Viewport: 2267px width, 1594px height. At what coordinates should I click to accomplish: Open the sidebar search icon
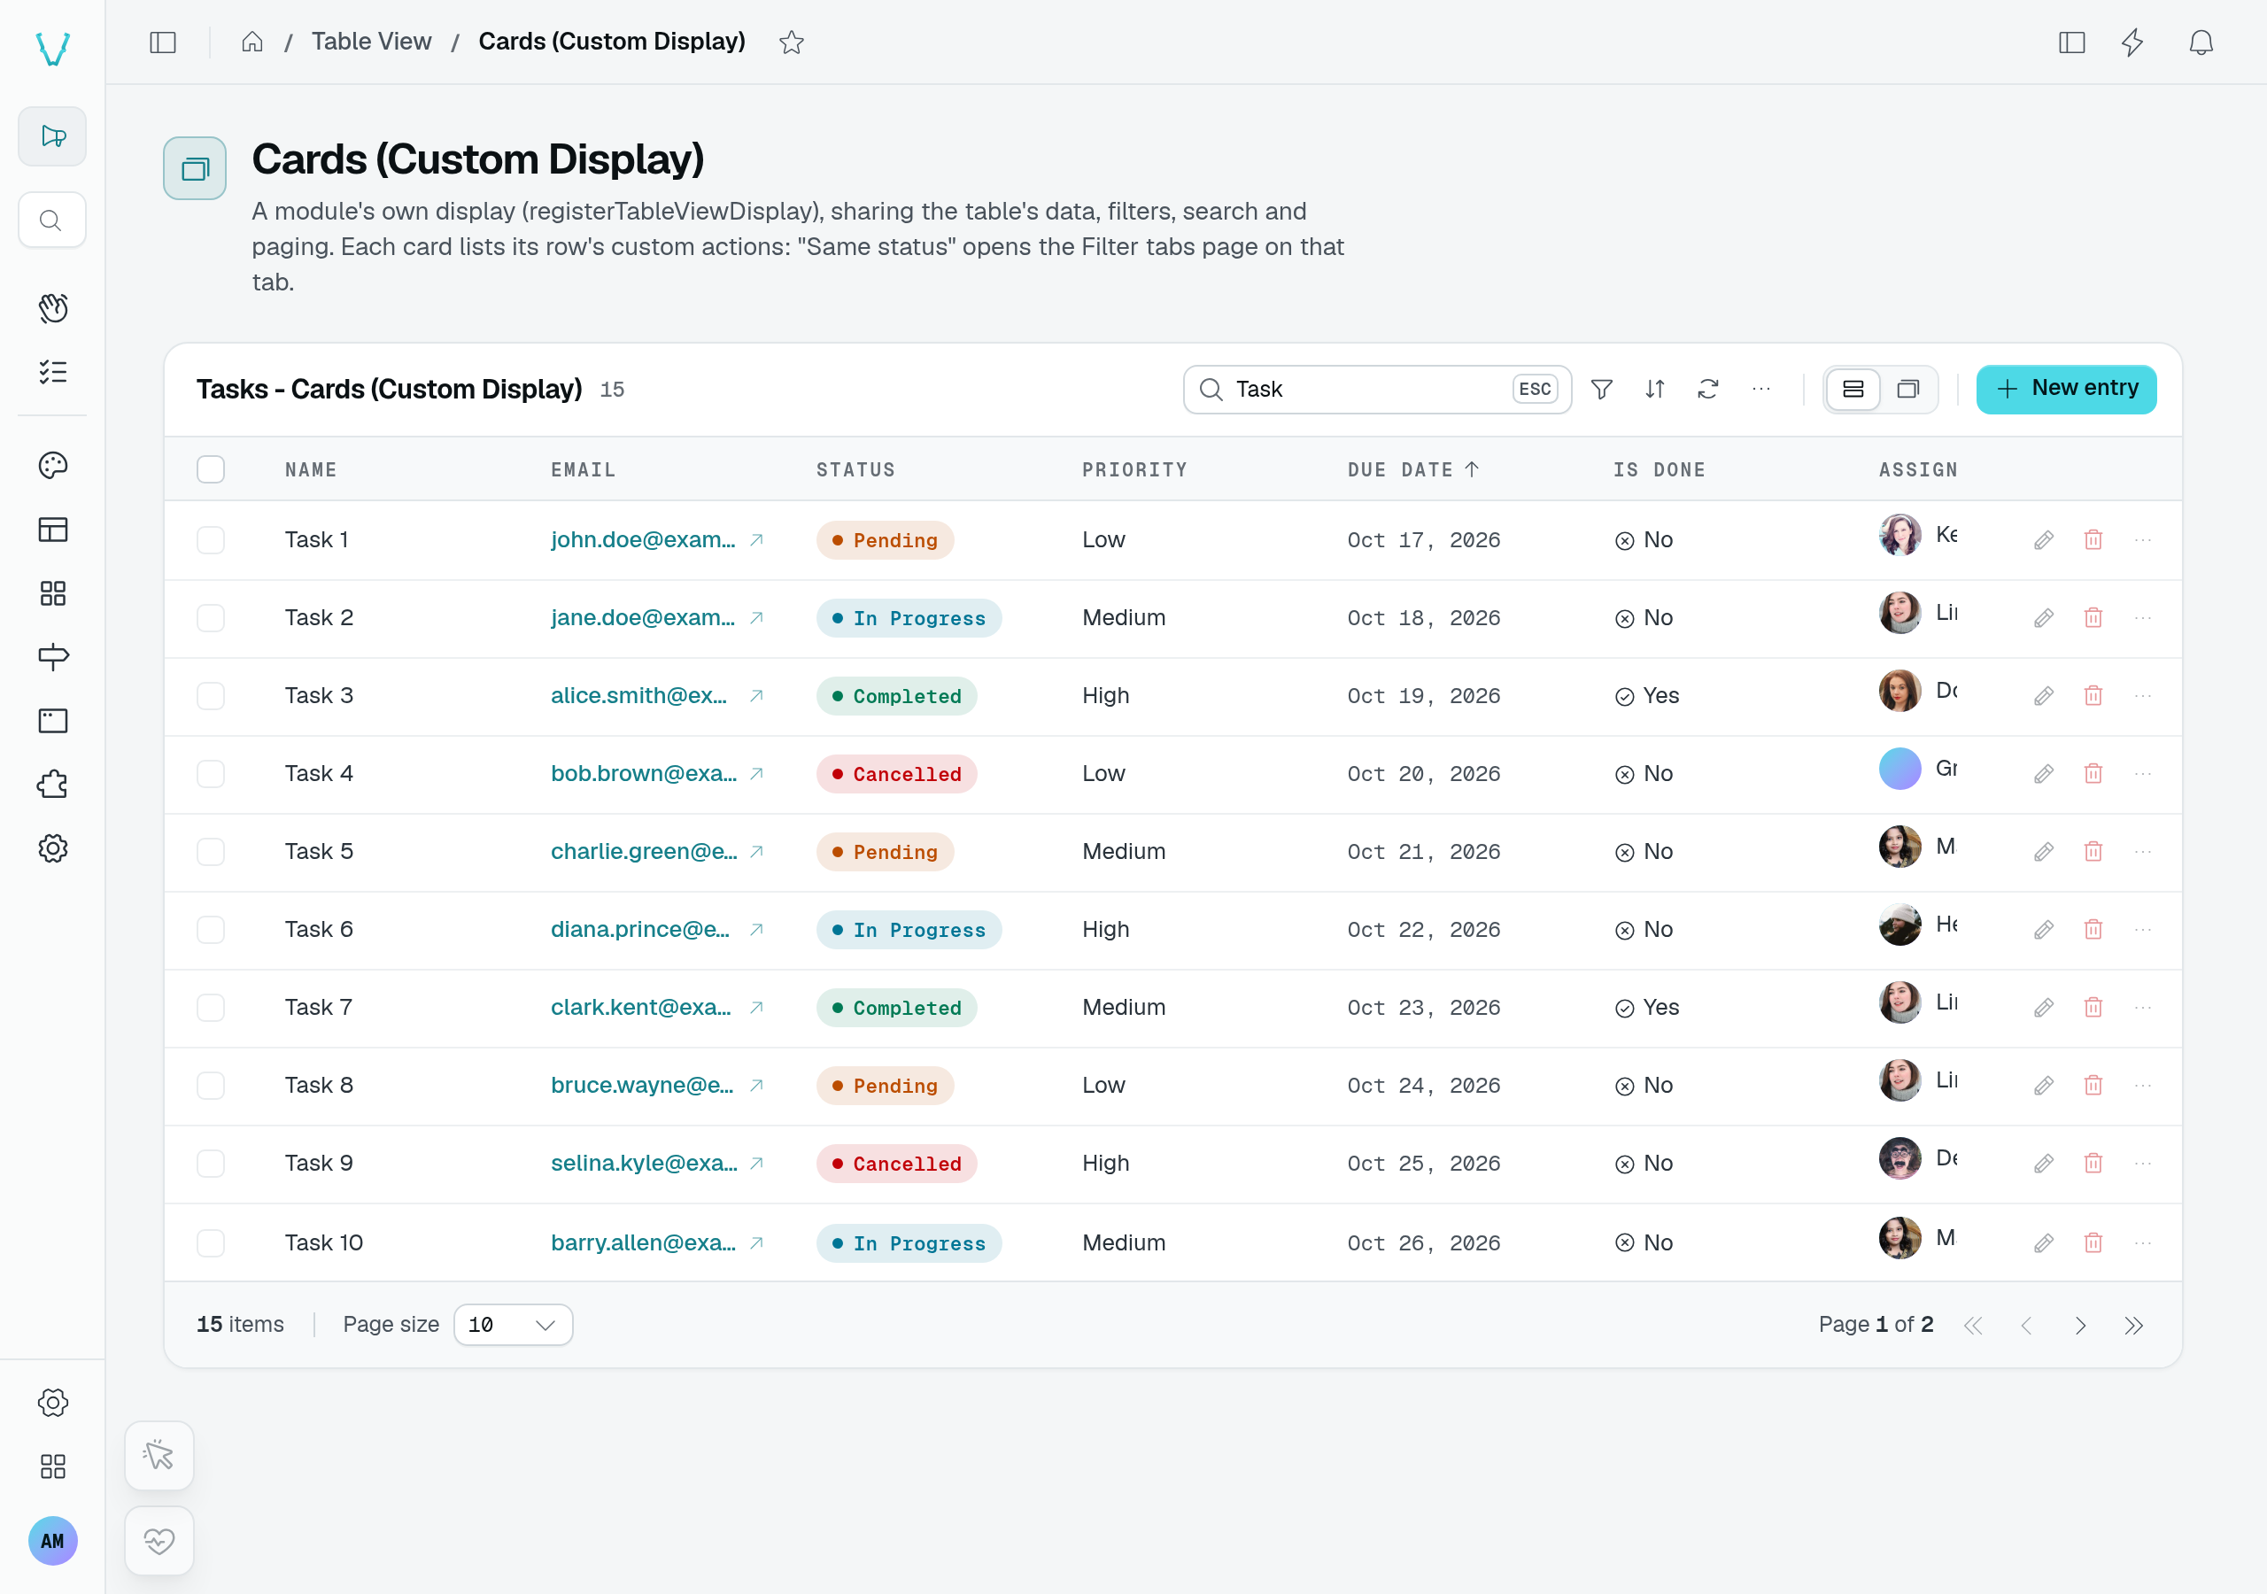coord(51,221)
